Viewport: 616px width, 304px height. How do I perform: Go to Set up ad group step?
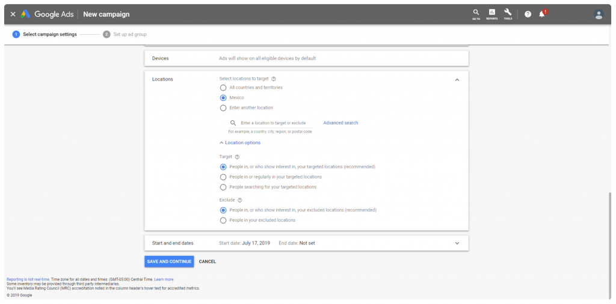125,34
